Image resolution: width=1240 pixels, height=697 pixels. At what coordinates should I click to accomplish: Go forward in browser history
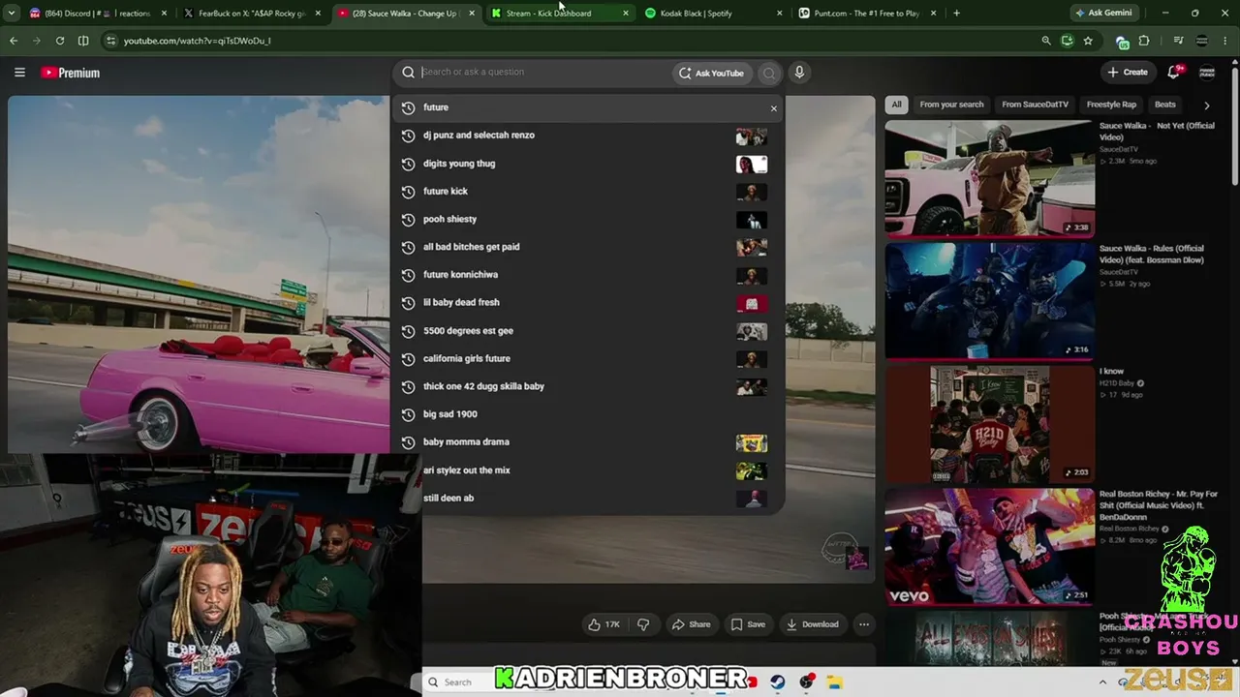click(x=37, y=41)
